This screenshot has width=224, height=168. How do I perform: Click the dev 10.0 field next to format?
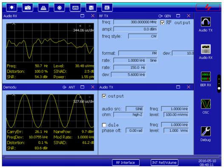click(x=183, y=53)
